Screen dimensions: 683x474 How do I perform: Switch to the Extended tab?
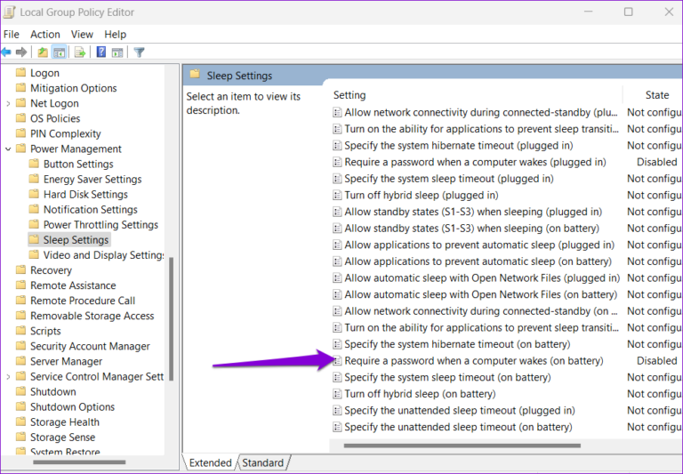pos(210,462)
